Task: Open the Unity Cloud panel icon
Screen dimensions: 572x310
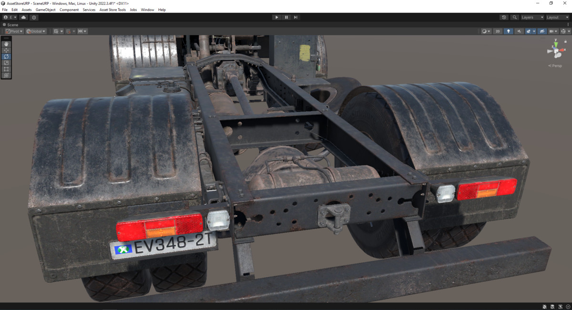Action: tap(23, 17)
